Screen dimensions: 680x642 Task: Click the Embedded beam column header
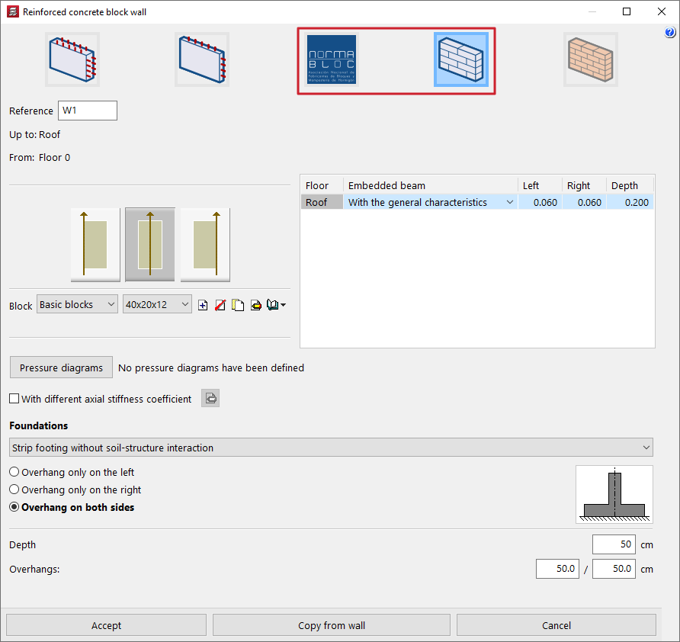coord(430,185)
